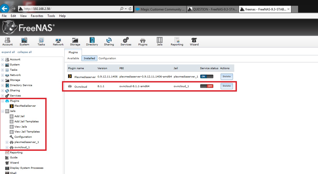The width and height of the screenshot is (318, 174).
Task: Open the System toolbar icon
Action: 24,41
